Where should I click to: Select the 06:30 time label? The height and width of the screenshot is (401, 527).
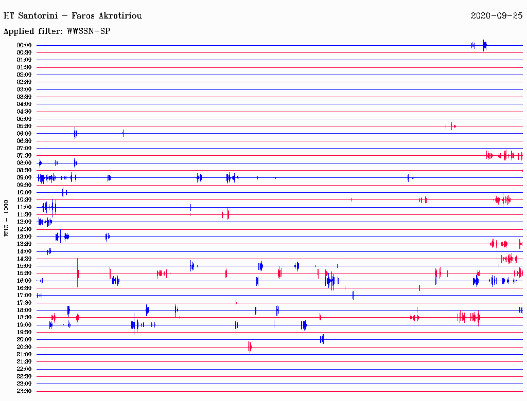[24, 141]
